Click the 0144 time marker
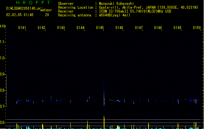The height and width of the screenshot is (129, 204). coord(80,28)
